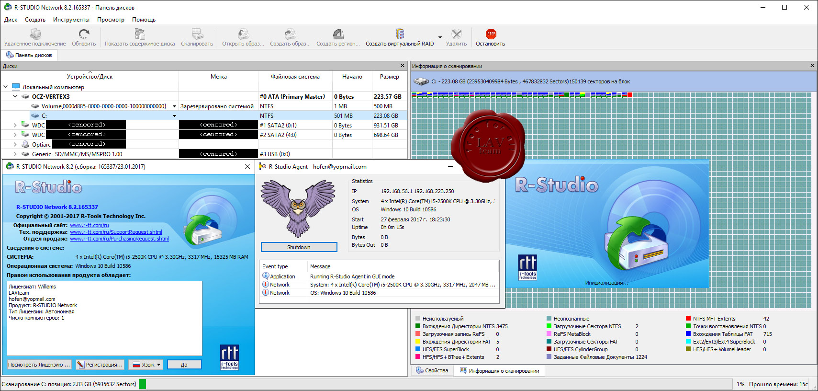The height and width of the screenshot is (391, 818).
Task: Open dropdown arrow next to Создать виртуальный RAID
Action: point(440,37)
